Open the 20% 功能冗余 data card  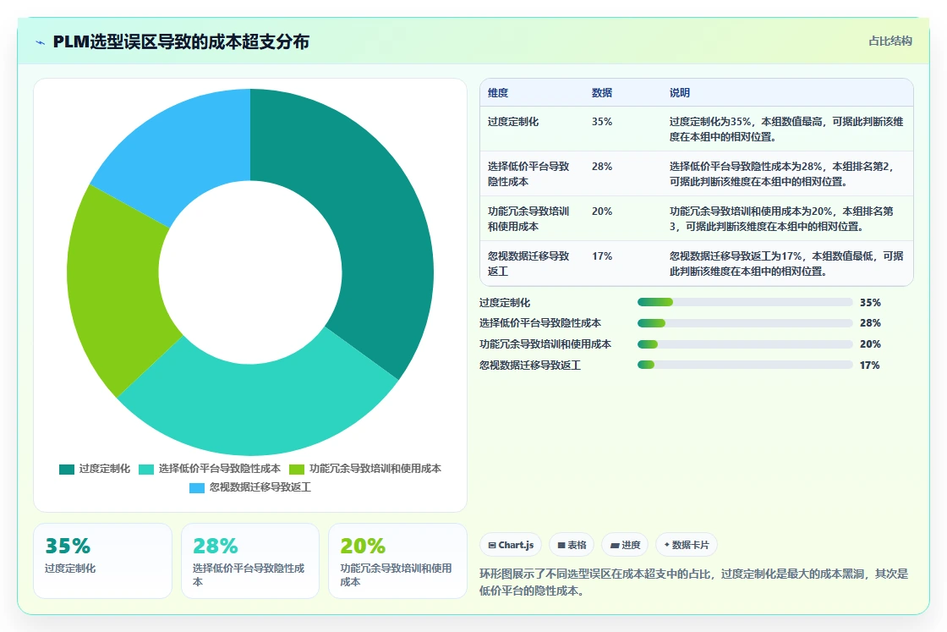click(x=397, y=561)
